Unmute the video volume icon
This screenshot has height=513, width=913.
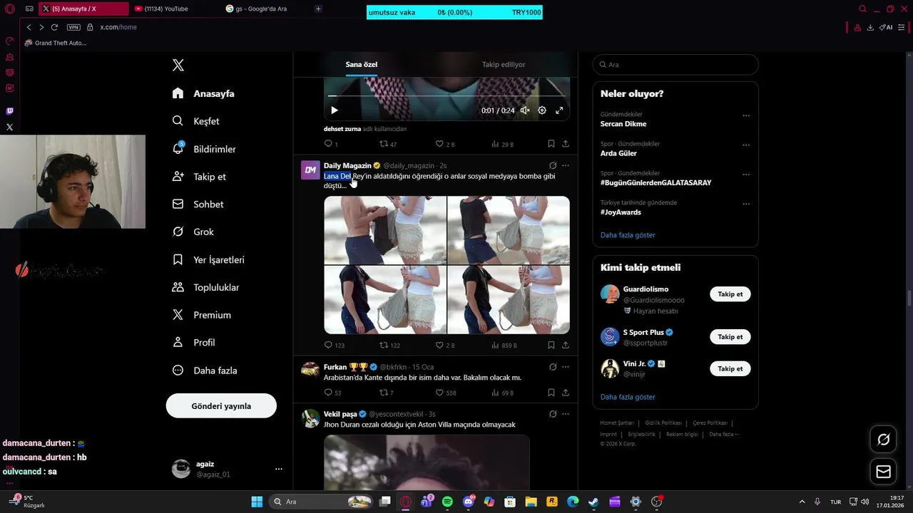click(x=525, y=110)
